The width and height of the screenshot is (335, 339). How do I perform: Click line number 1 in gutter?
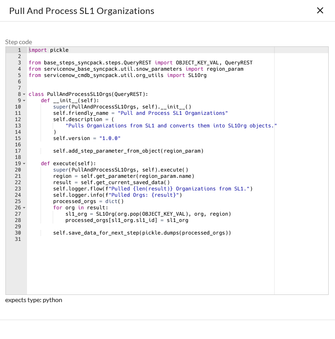(19, 50)
